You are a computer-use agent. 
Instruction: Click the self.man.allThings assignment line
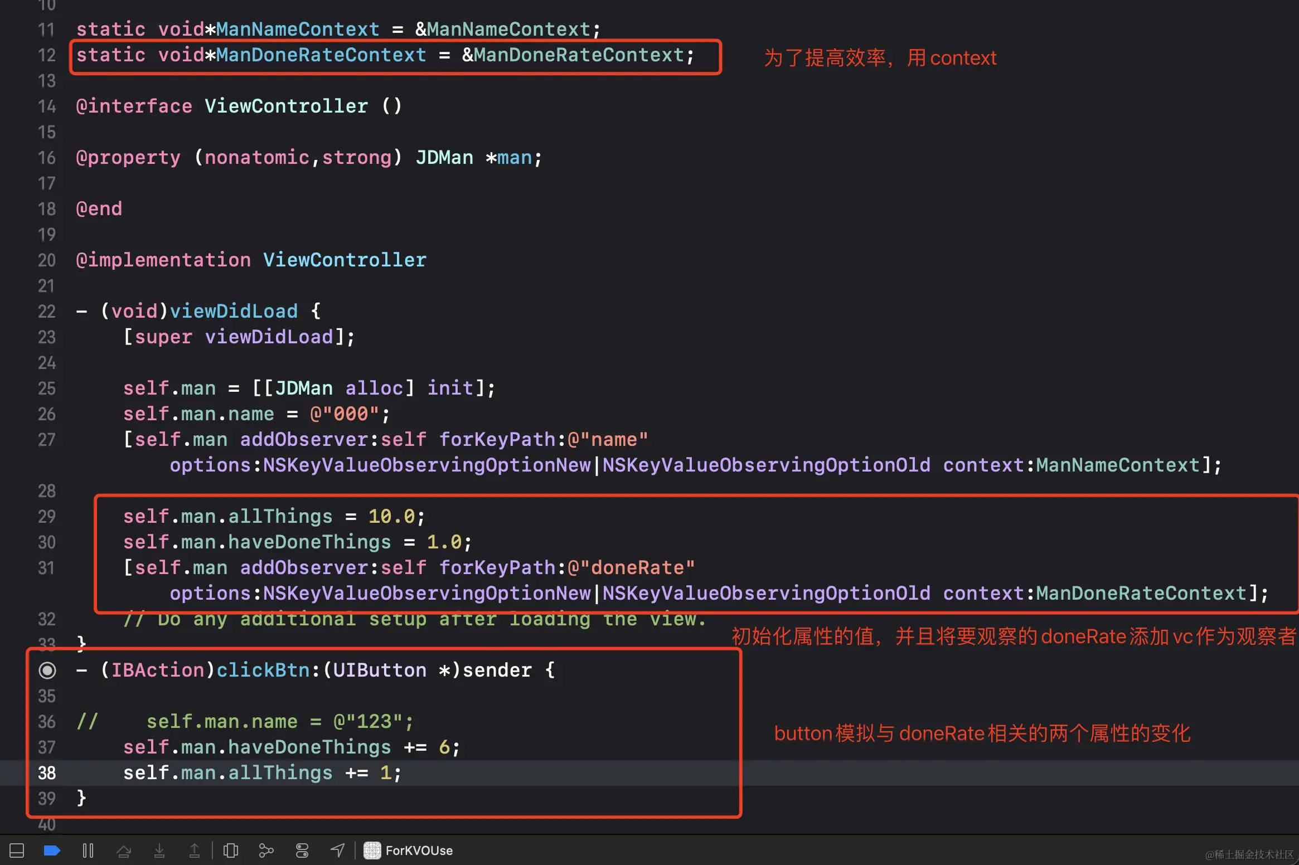(x=273, y=516)
